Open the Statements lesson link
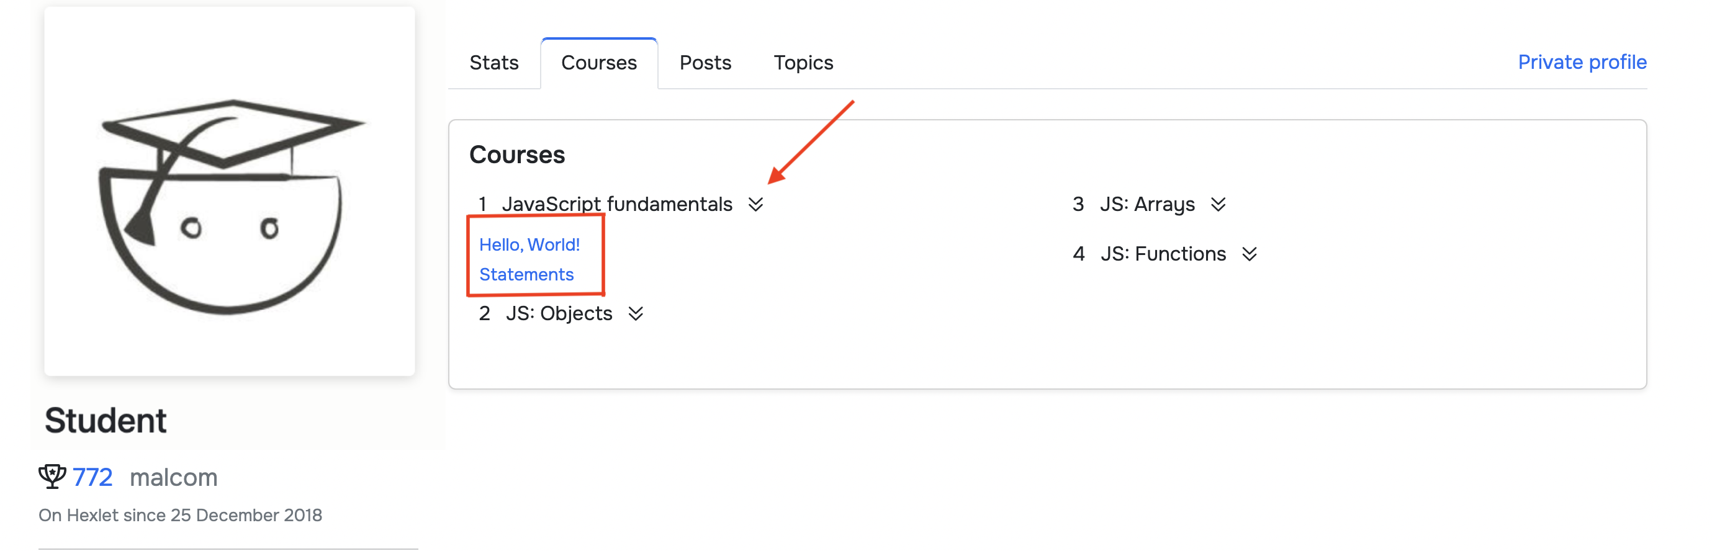1712x551 pixels. pyautogui.click(x=526, y=274)
